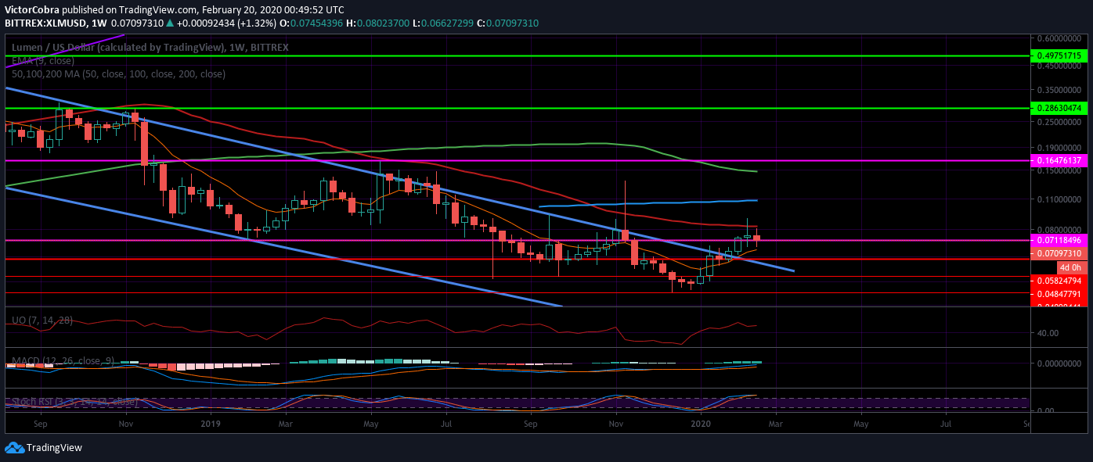Click the Stoch RSI indicator label
Screen dimensions: 1093x462
(74, 402)
